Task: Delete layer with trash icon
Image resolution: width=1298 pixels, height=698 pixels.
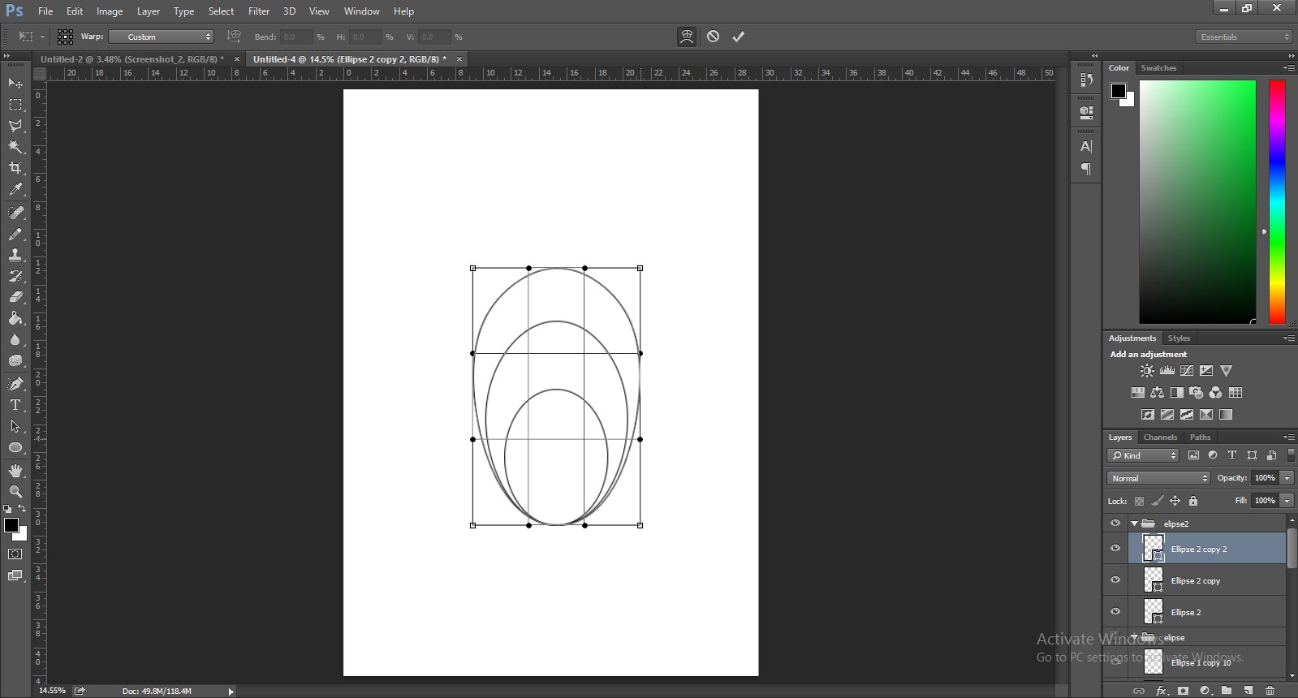Action: tap(1270, 691)
